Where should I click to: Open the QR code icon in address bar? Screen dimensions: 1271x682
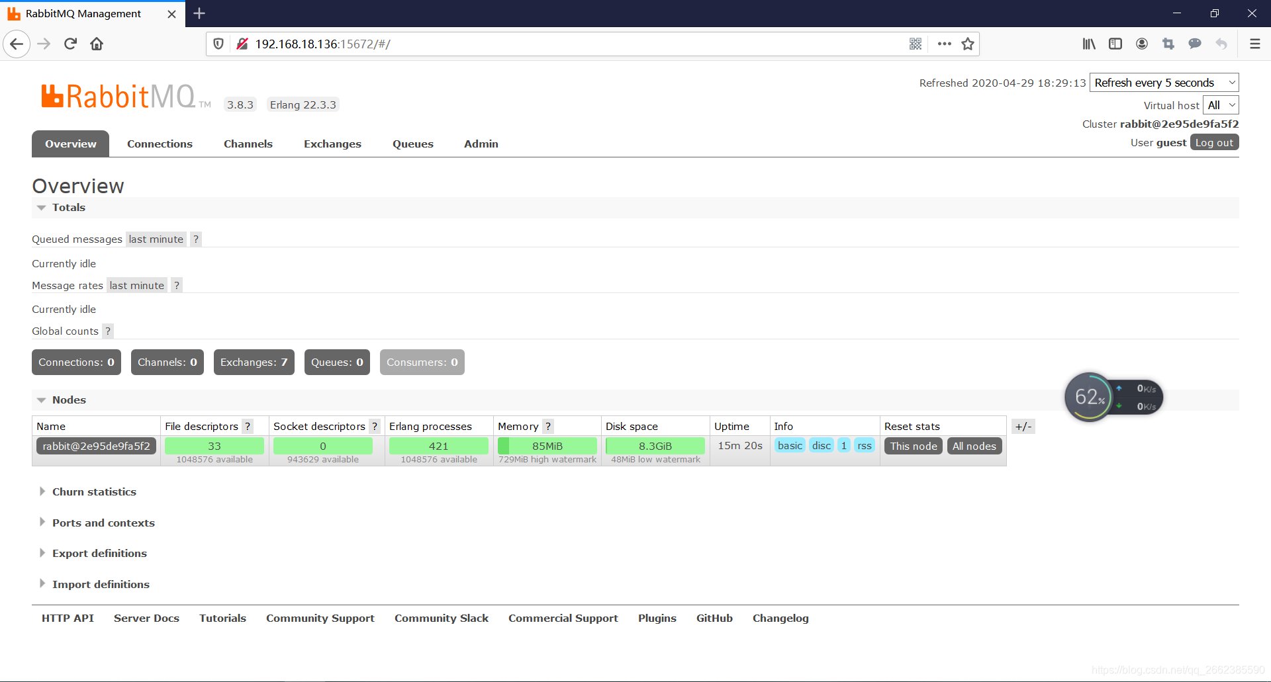coord(916,44)
